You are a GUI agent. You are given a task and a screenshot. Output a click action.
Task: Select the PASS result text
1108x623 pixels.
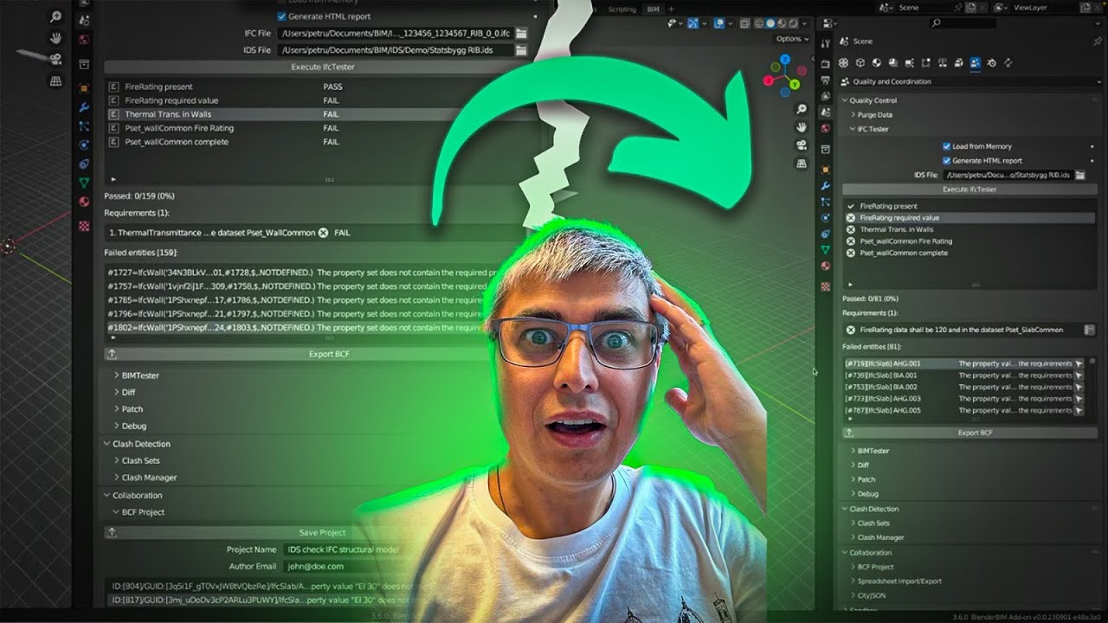tap(332, 87)
